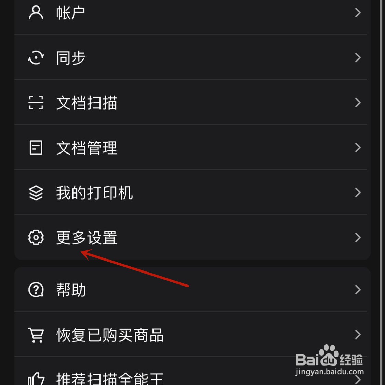Image resolution: width=385 pixels, height=385 pixels.
Task: Tap the document scan frame icon
Action: (x=36, y=102)
